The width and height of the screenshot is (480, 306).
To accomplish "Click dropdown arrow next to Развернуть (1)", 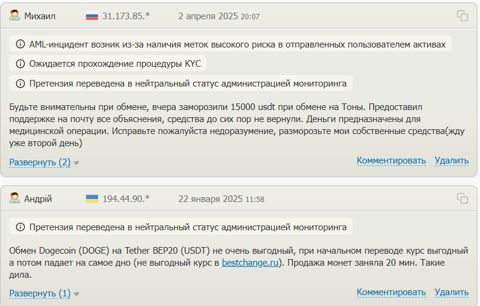I will (76, 294).
